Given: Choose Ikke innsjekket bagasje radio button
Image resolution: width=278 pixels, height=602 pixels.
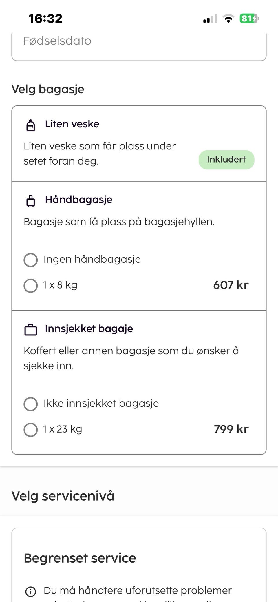Looking at the screenshot, I should pos(30,404).
